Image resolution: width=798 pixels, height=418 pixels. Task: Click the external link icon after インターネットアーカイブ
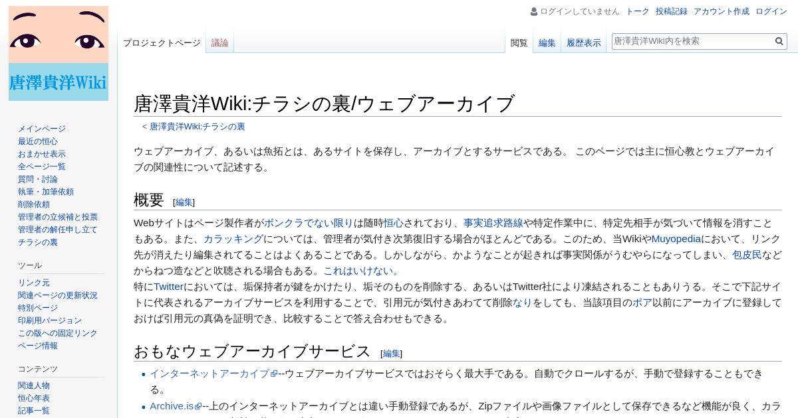[274, 374]
